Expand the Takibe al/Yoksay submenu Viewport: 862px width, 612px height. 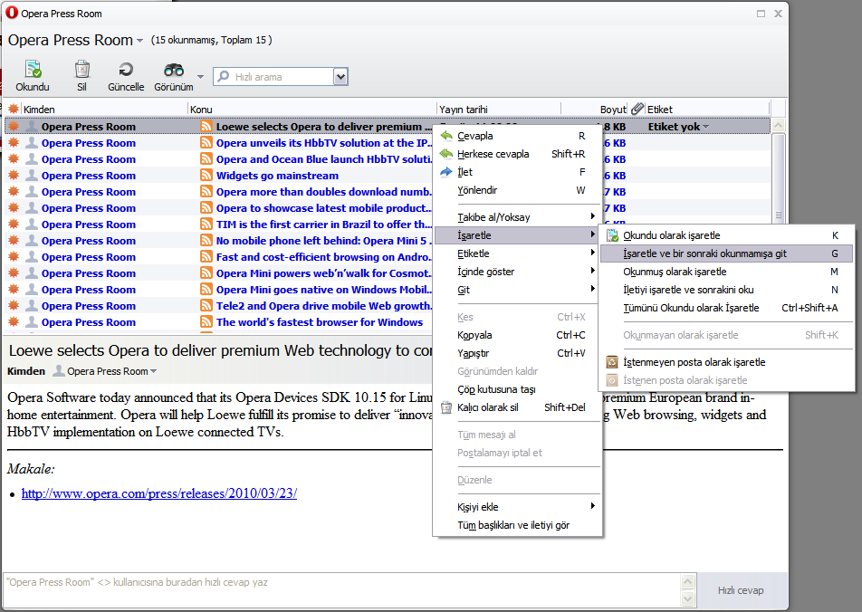592,216
